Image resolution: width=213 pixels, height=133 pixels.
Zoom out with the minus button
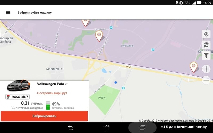[x=206, y=80]
